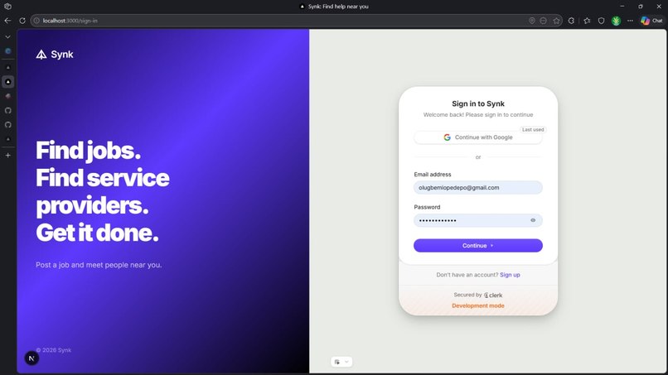Focus the Email address field
Image resolution: width=668 pixels, height=375 pixels.
pos(478,188)
